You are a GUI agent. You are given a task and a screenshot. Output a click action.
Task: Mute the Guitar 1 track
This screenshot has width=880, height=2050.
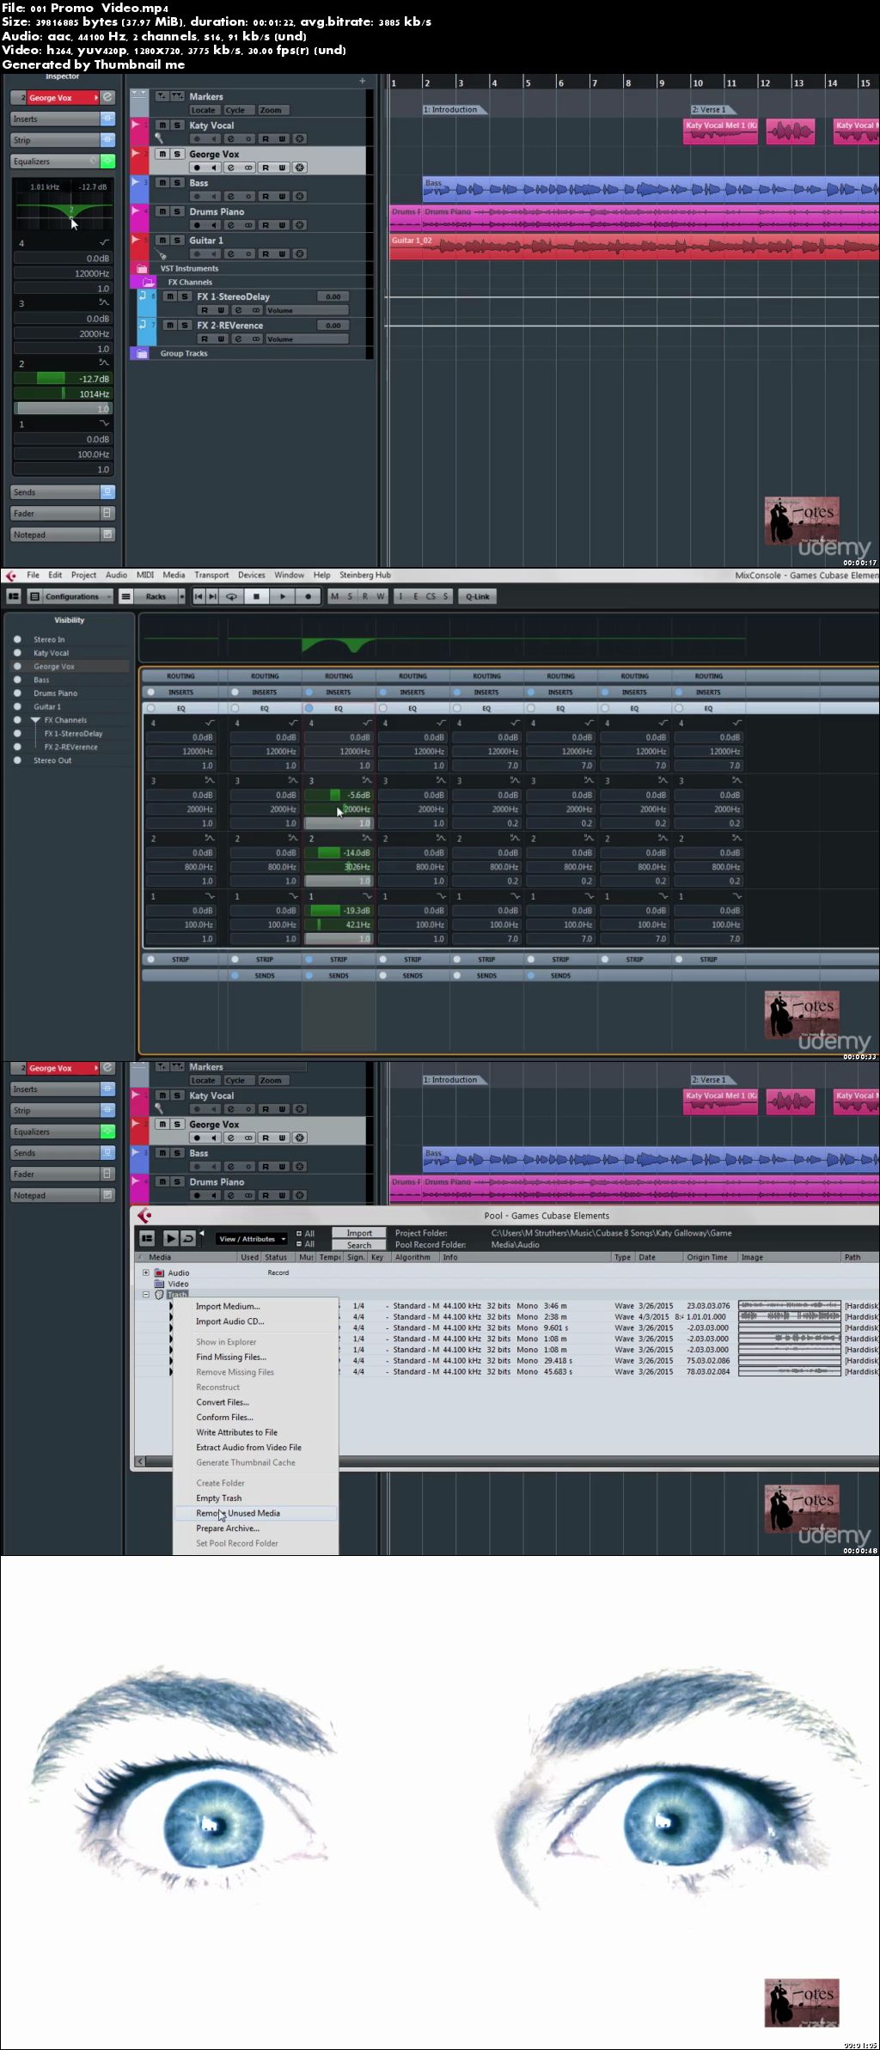pos(162,241)
